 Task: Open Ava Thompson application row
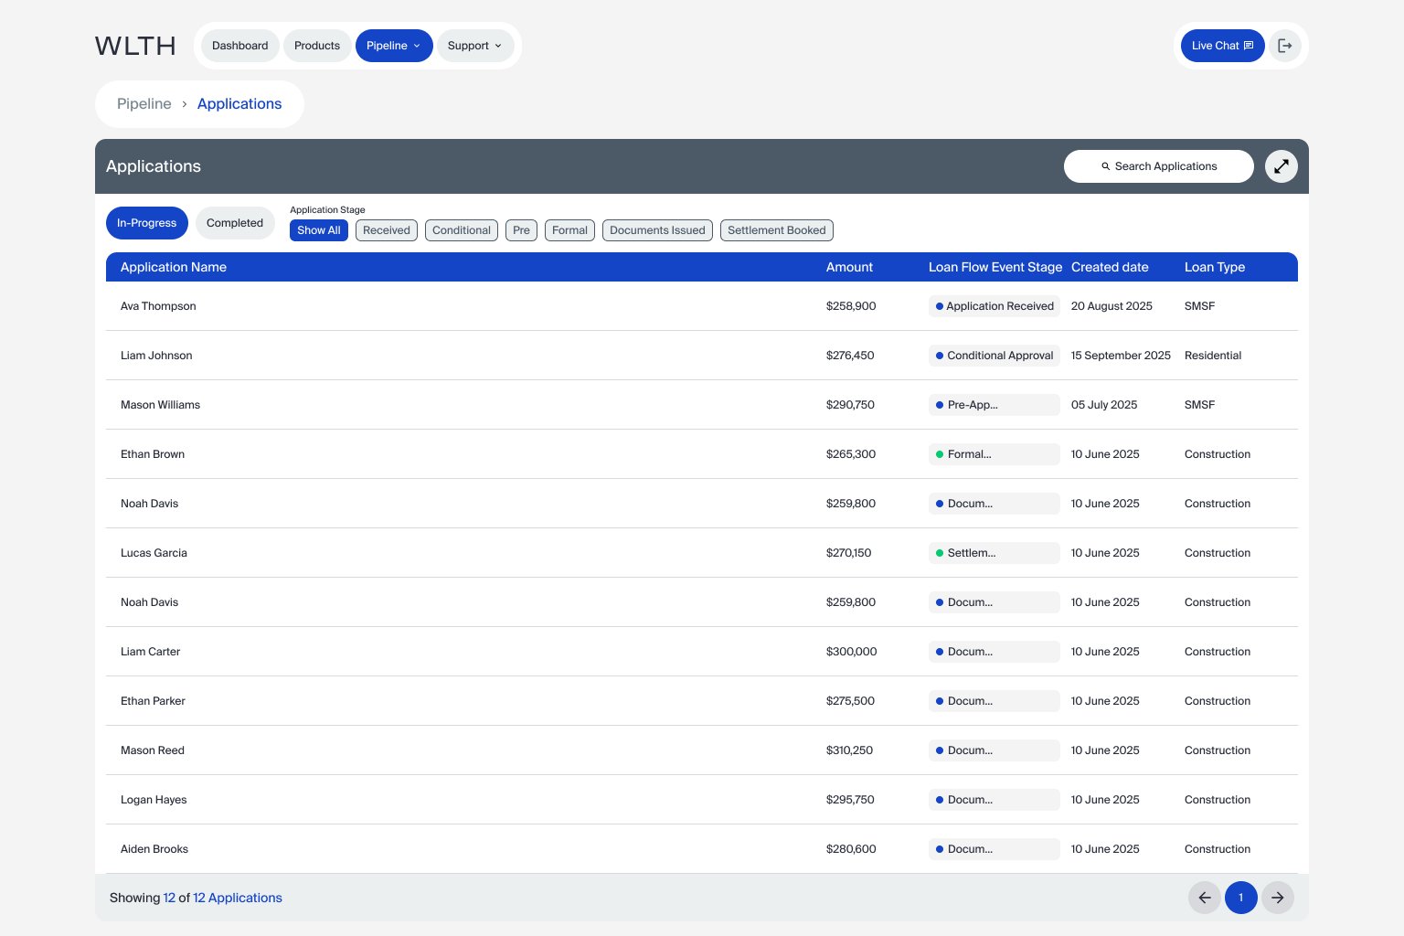pos(702,306)
